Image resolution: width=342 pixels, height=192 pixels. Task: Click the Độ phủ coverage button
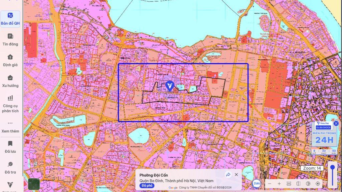click(x=147, y=186)
